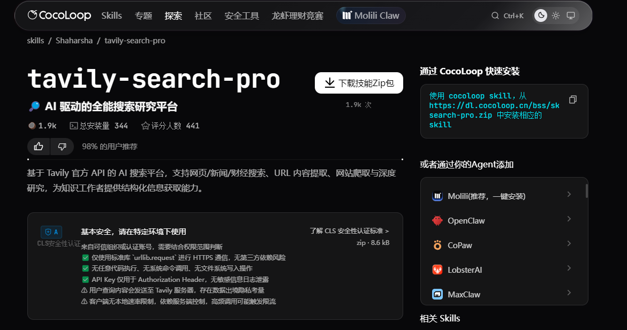Like the skill with thumbs up
The height and width of the screenshot is (330, 627).
[x=39, y=147]
